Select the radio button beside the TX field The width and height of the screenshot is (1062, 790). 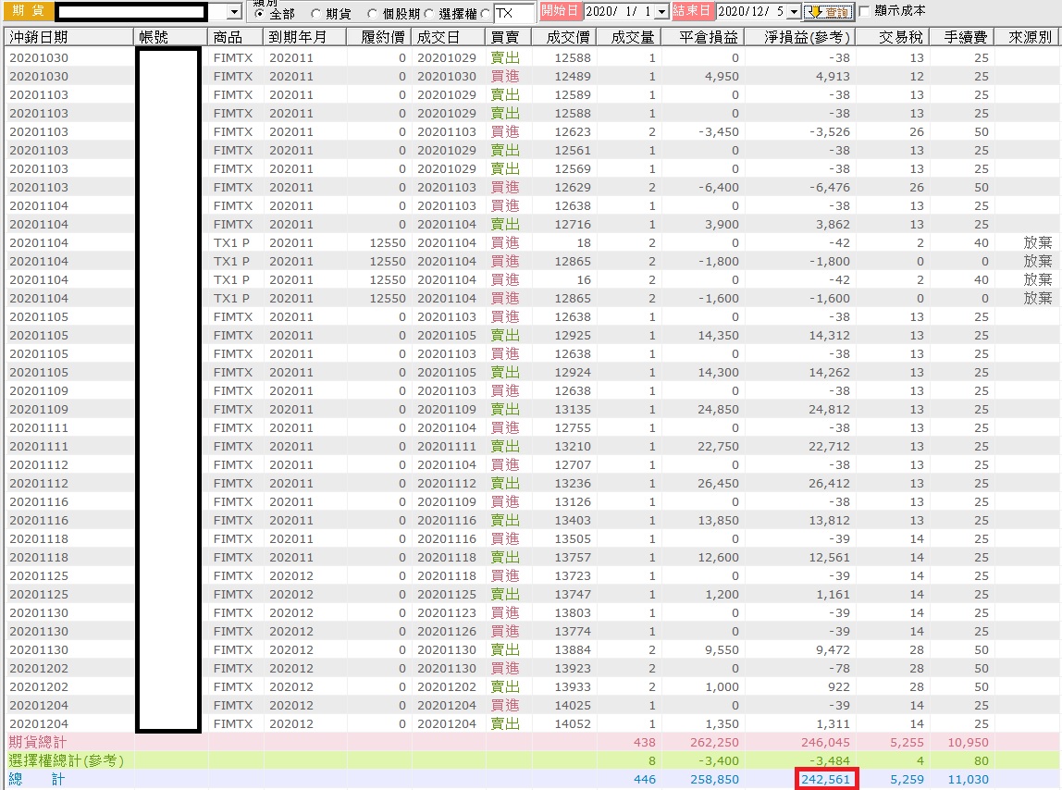485,14
